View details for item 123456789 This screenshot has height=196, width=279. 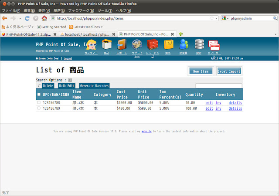point(235,108)
